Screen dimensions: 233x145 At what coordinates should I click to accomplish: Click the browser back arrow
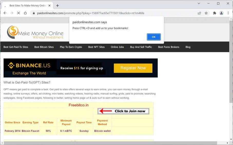tap(5, 13)
